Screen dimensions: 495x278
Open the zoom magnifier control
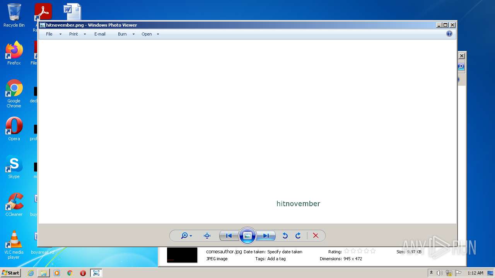(x=186, y=236)
